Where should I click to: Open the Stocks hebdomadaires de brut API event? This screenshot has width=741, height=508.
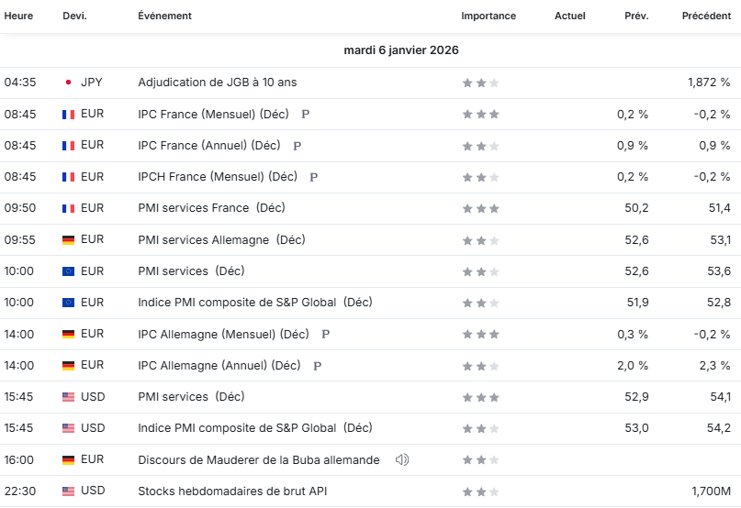232,491
